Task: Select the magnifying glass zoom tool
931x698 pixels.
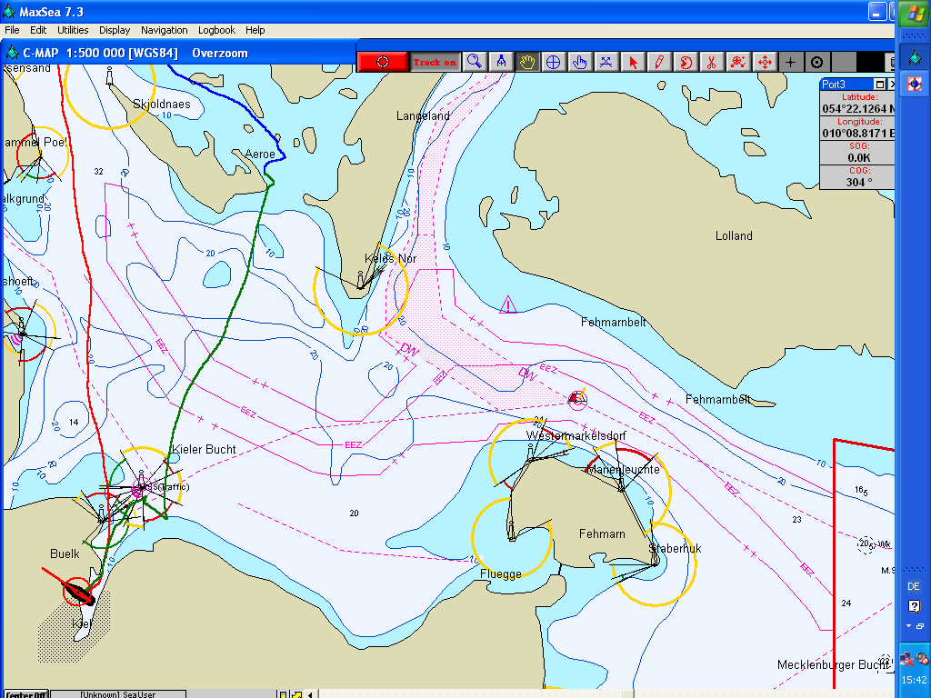Action: 475,62
